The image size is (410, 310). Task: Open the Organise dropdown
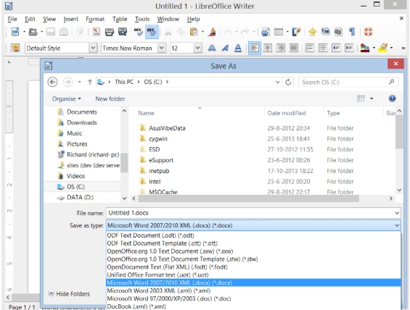click(67, 99)
